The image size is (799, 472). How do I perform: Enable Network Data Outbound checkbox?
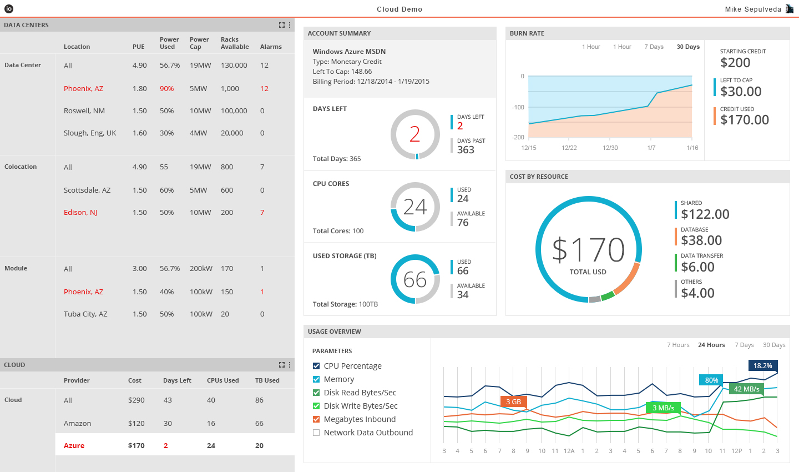[316, 433]
